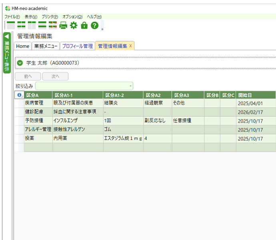The height and width of the screenshot is (240, 276).
Task: Select the stacked rows layout icon
Action: pyautogui.click(x=42, y=25)
